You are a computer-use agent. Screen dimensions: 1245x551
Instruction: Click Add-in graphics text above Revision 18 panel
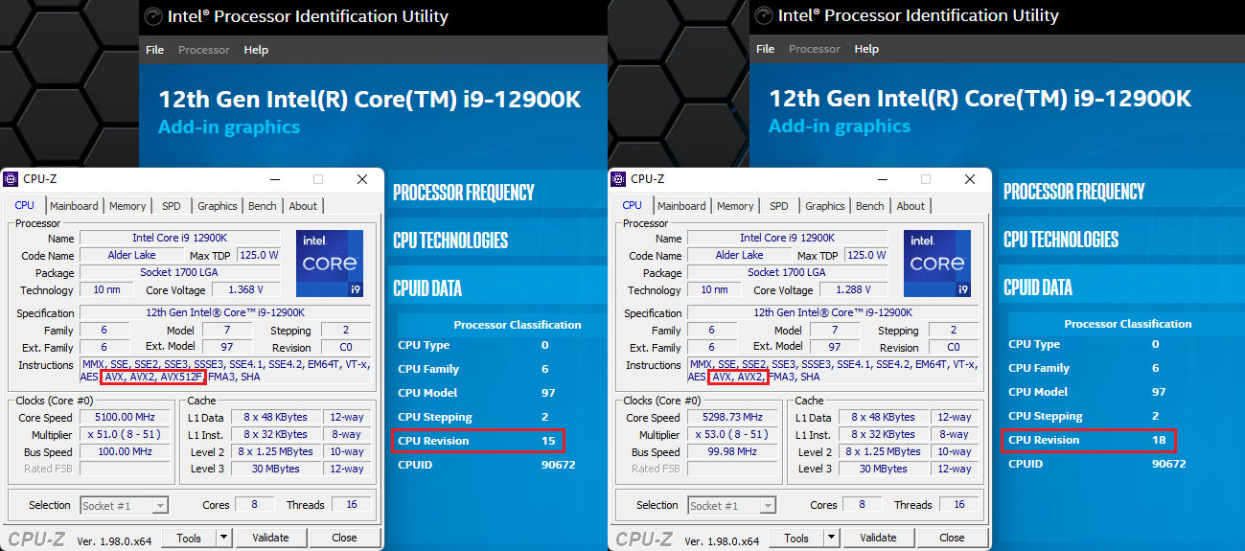[840, 126]
